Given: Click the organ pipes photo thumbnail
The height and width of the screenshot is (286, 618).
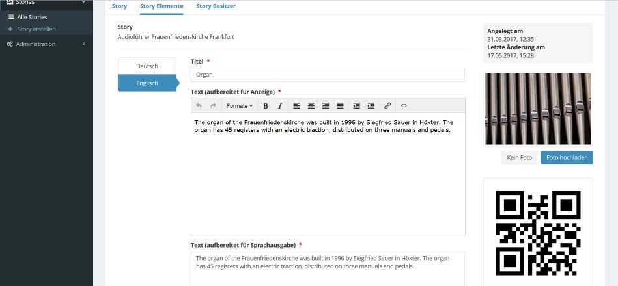Looking at the screenshot, I should (x=538, y=109).
